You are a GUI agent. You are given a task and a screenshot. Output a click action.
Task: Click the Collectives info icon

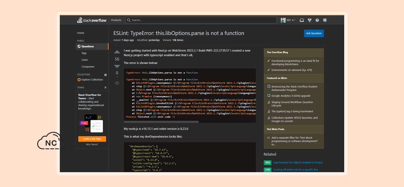(x=105, y=74)
